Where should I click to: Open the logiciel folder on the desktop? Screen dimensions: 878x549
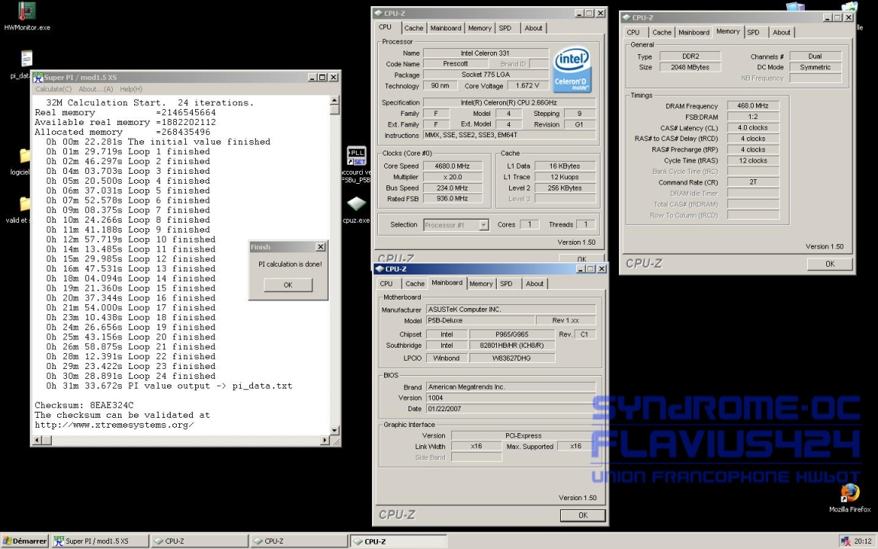25,156
